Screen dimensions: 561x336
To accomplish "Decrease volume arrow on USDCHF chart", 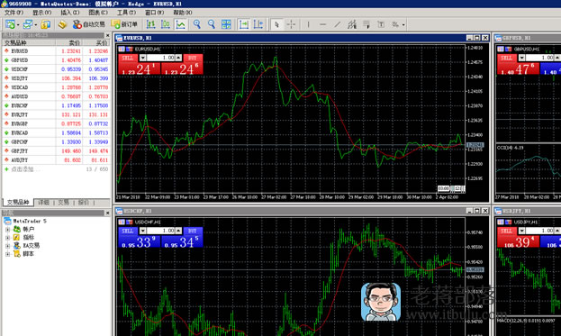I will click(143, 231).
